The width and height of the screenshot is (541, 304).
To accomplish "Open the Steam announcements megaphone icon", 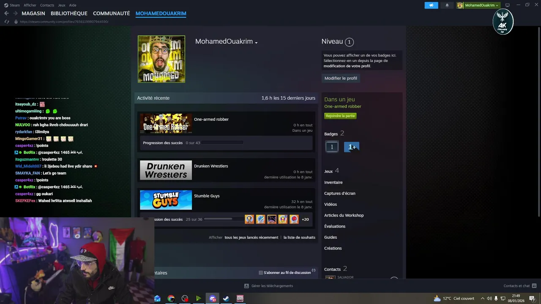I will tap(431, 5).
